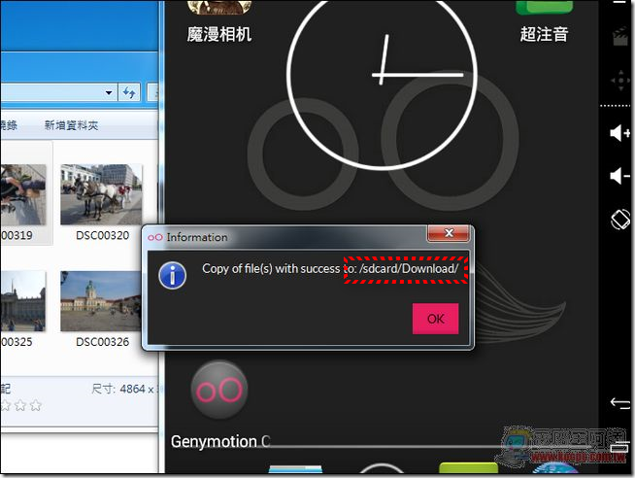Click the Genymotion volume up icon

pos(619,133)
